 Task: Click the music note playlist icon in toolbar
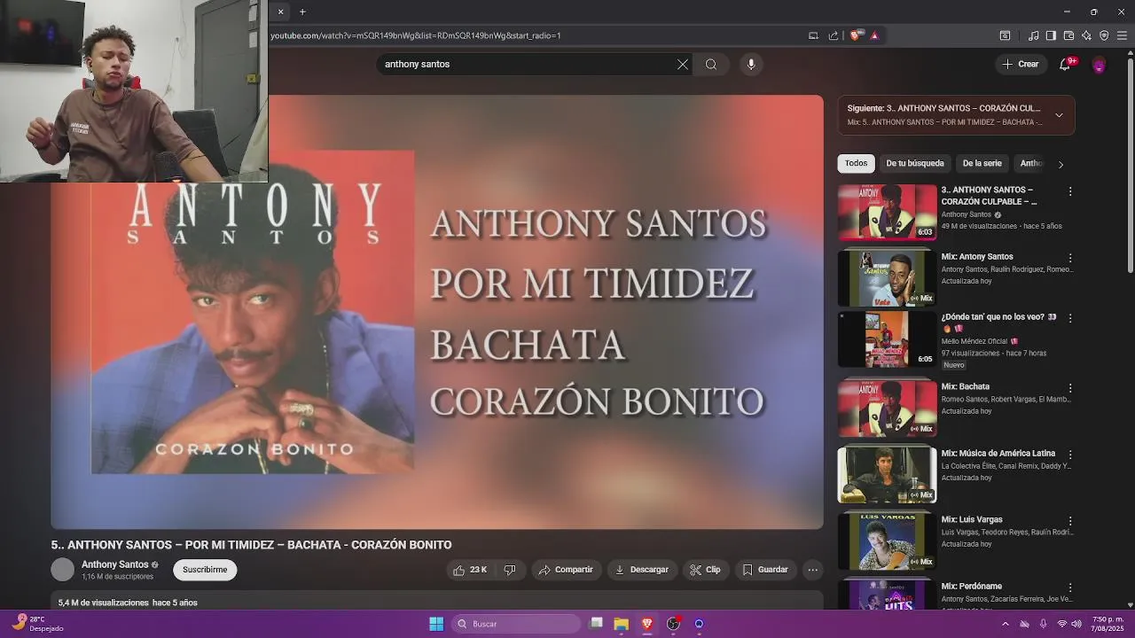click(x=1033, y=35)
